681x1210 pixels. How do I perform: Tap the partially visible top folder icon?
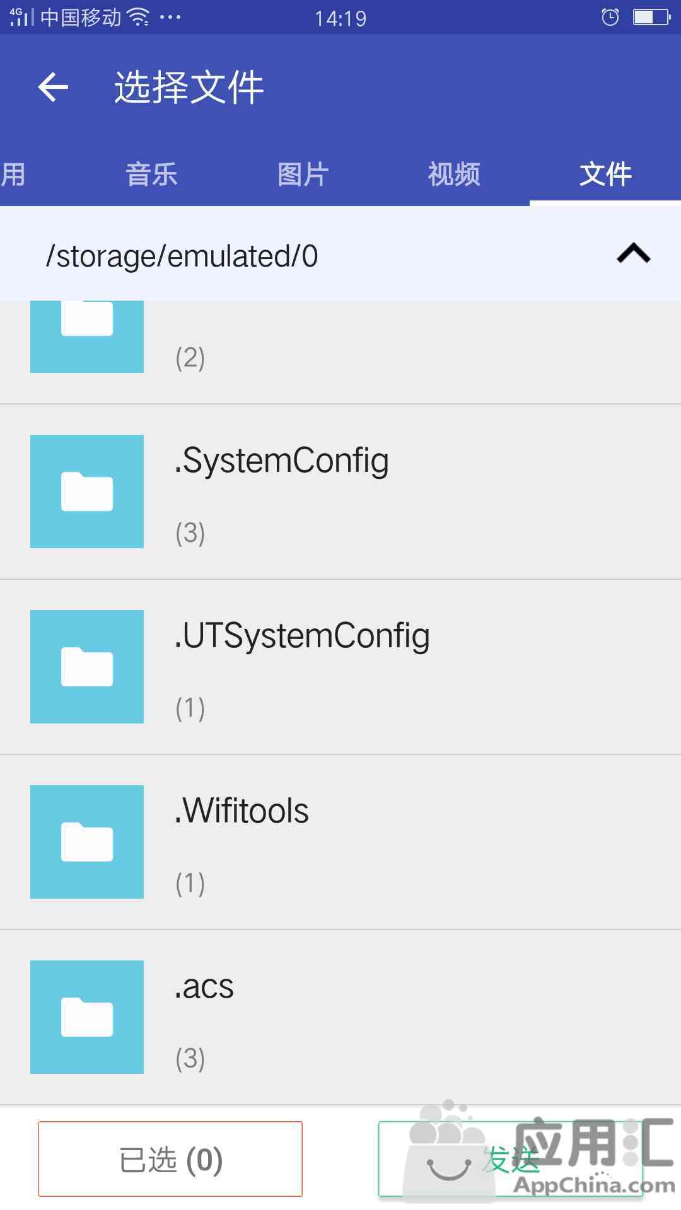87,335
